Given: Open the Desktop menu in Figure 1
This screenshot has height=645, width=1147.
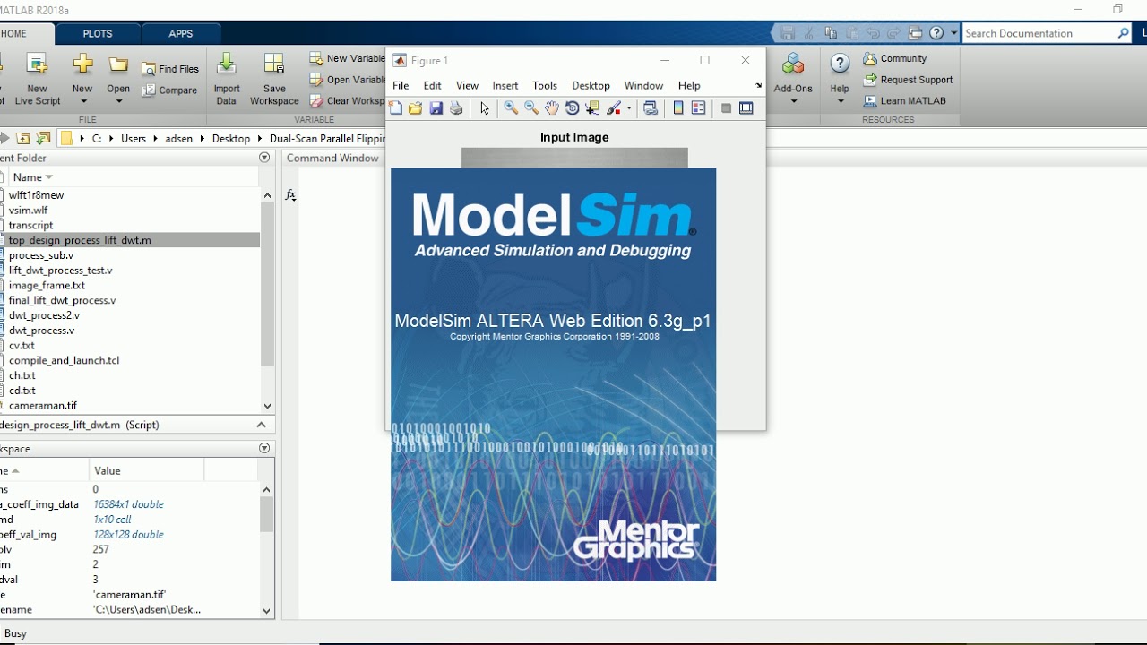Looking at the screenshot, I should 591,86.
